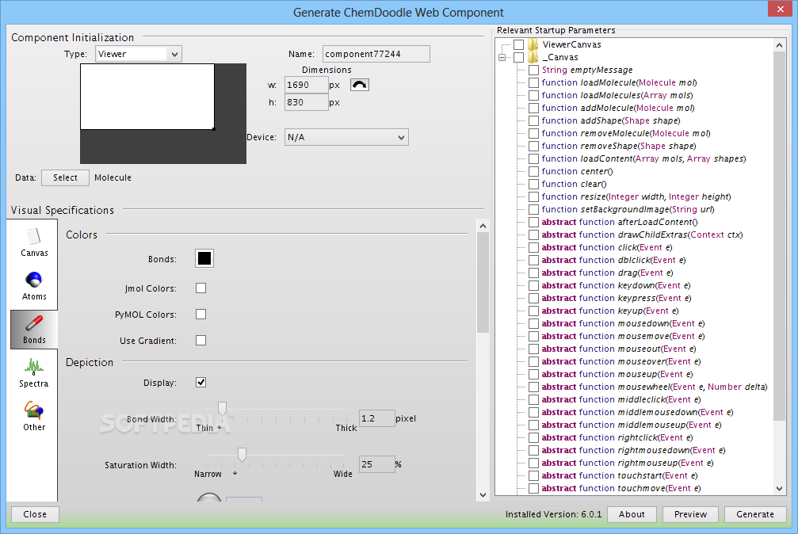Close the Generate ChemDoodle Web Component window

pyautogui.click(x=781, y=9)
